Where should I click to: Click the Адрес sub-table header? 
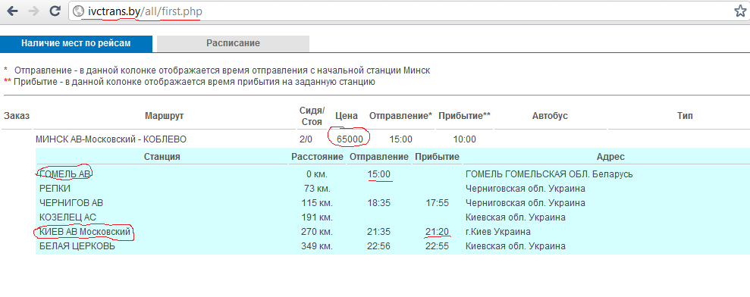pyautogui.click(x=610, y=157)
